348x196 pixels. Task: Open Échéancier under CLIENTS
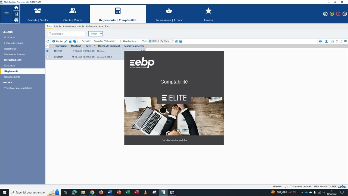point(10,38)
